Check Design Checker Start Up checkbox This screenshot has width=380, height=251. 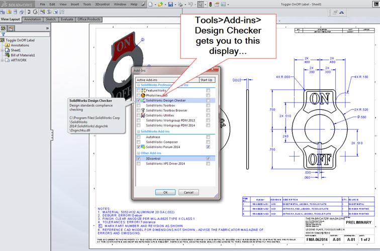(x=208, y=100)
